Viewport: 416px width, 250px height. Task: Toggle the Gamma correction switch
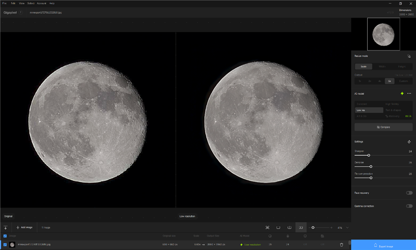tap(409, 206)
